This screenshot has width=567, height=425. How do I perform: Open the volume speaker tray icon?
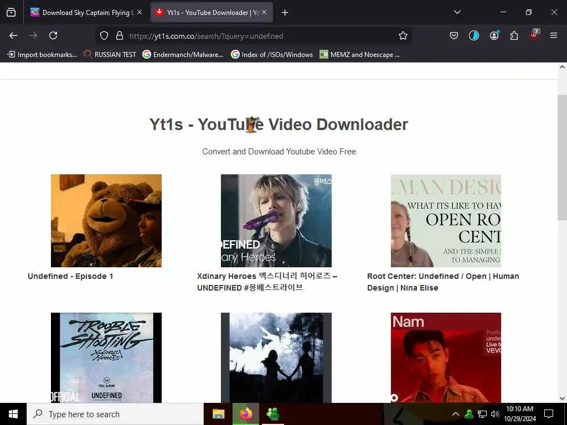[495, 414]
